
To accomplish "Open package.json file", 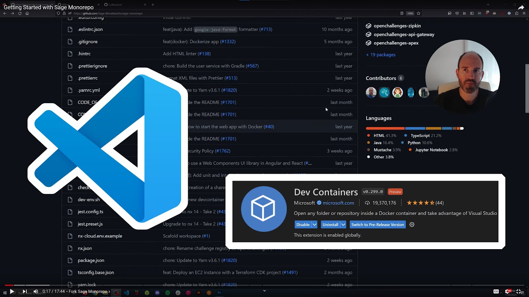I will 91,260.
